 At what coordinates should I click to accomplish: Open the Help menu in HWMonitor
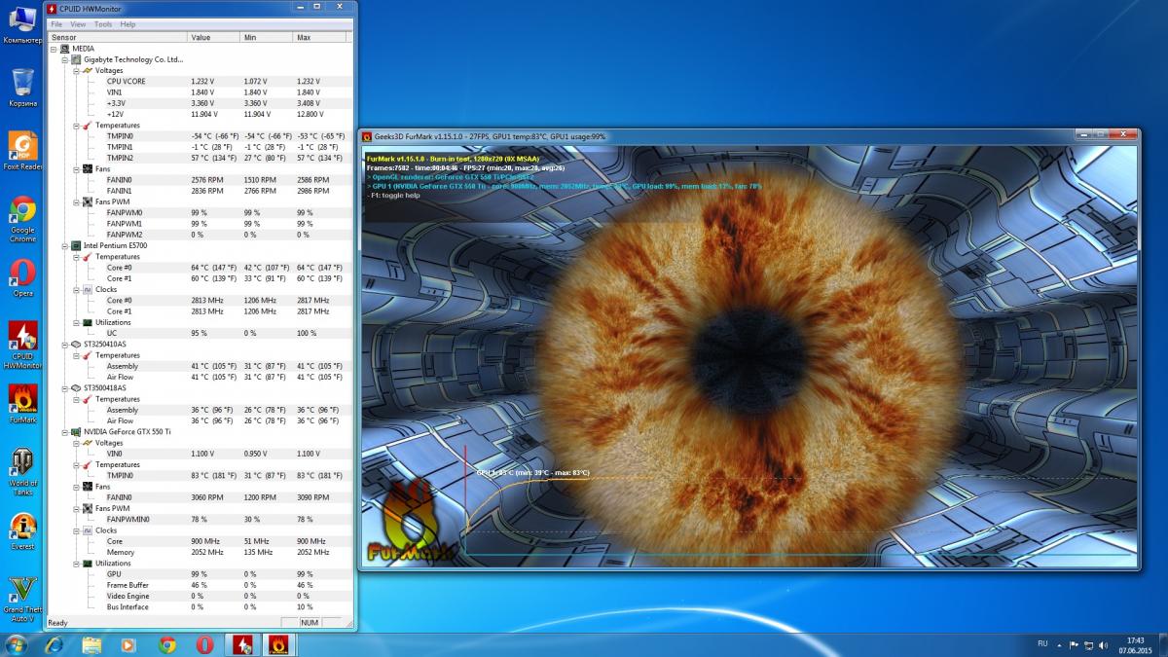128,24
